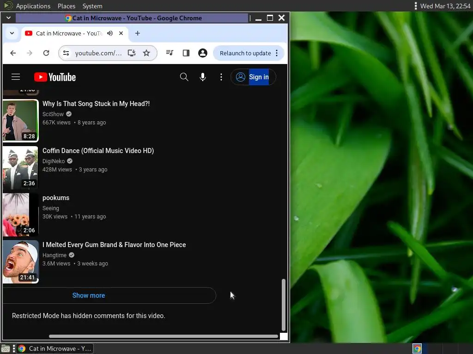Open Why Is That Song Stuck video thumbnail
Screen dimensions: 473x354
point(20,120)
